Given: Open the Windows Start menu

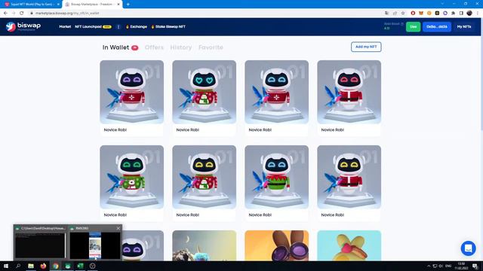Looking at the screenshot, I should pos(6,266).
